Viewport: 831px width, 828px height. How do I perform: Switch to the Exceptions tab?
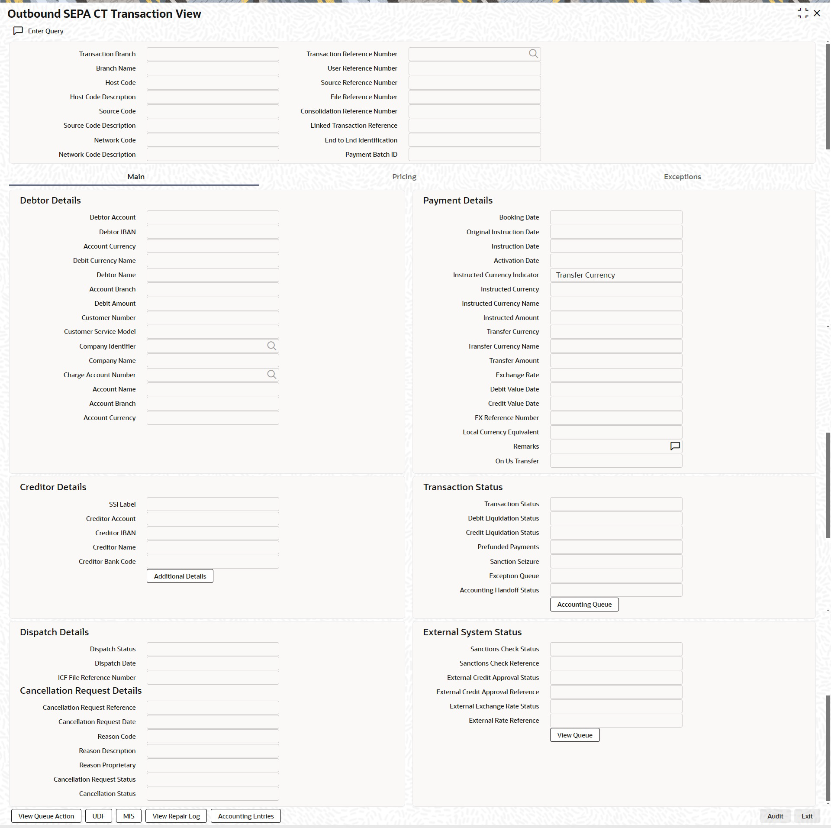(682, 177)
